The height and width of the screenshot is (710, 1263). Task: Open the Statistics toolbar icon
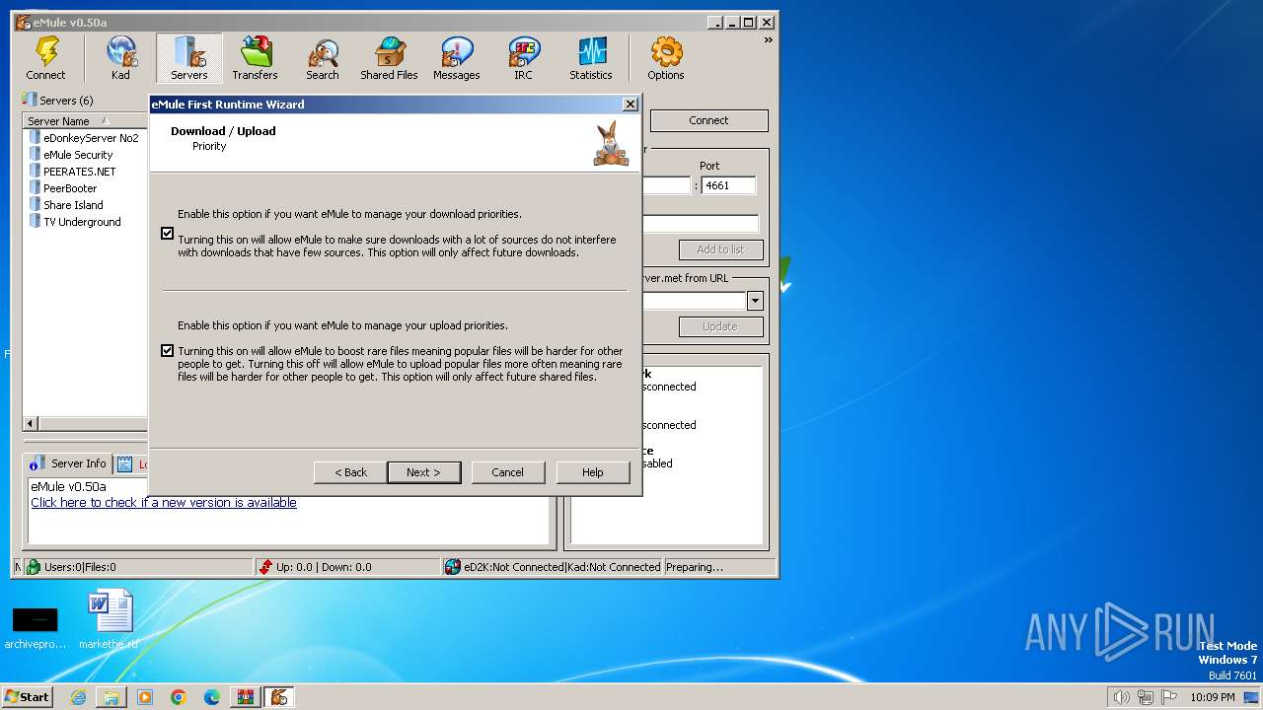(591, 58)
